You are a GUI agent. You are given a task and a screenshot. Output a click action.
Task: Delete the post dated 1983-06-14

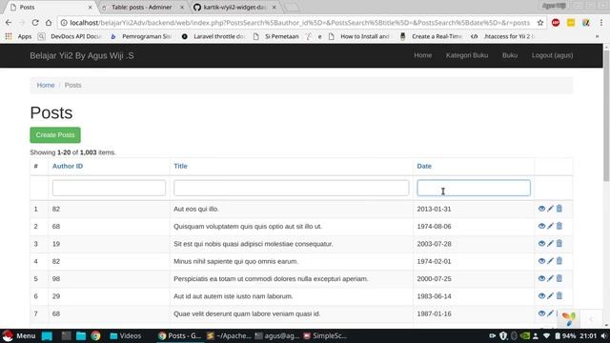(559, 296)
